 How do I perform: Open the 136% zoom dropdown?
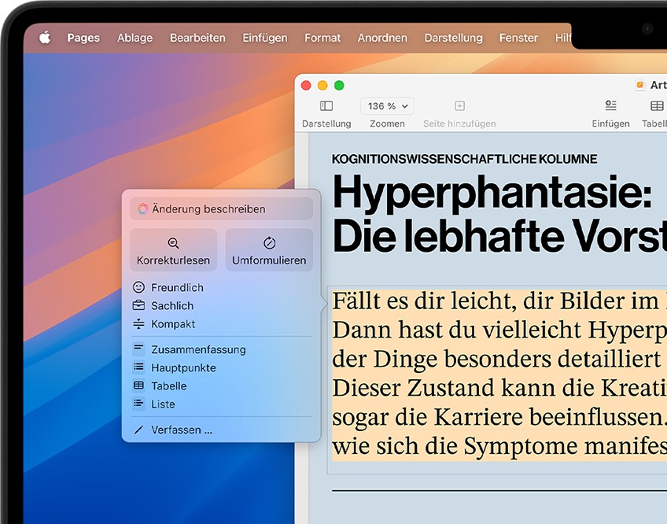coord(386,105)
